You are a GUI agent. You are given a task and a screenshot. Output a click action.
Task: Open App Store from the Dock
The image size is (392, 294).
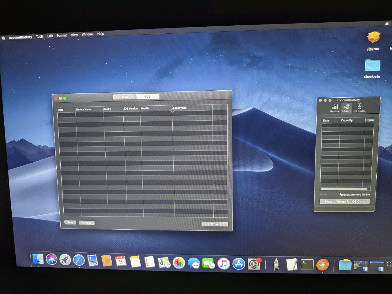tap(239, 264)
